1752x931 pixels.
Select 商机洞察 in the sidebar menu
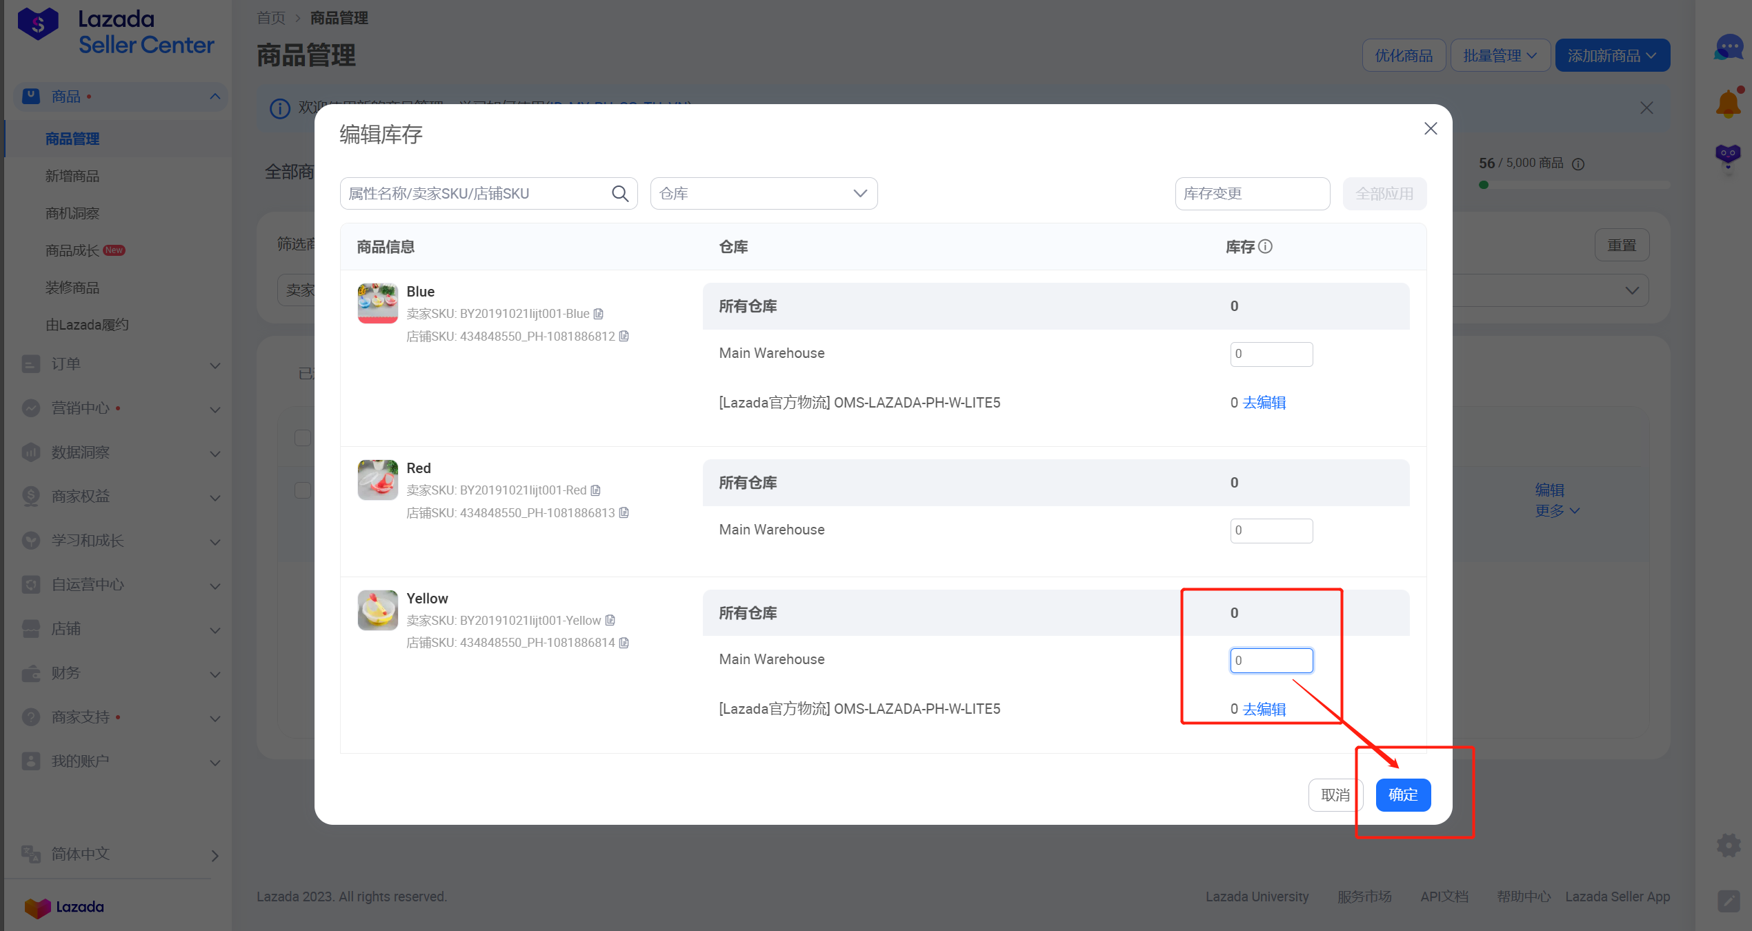click(72, 213)
